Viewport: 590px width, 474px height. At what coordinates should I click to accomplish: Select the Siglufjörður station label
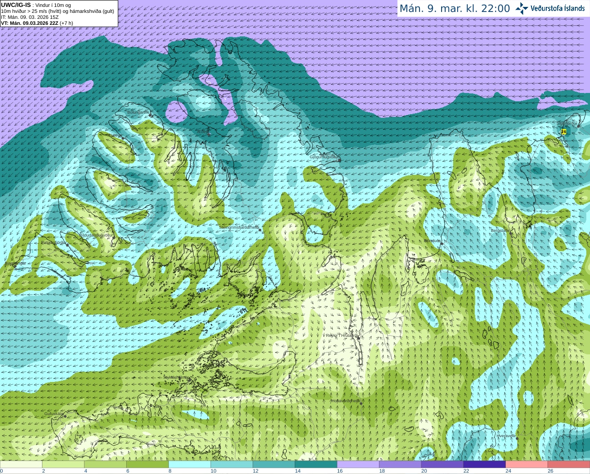coord(567,123)
